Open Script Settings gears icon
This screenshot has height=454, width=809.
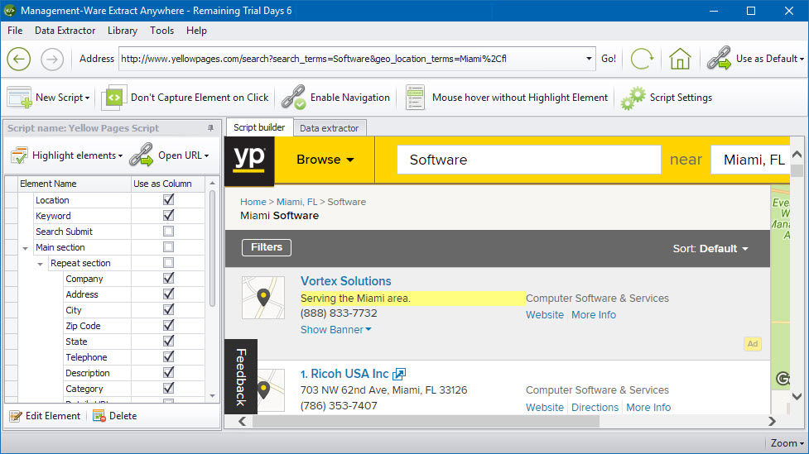(x=633, y=98)
